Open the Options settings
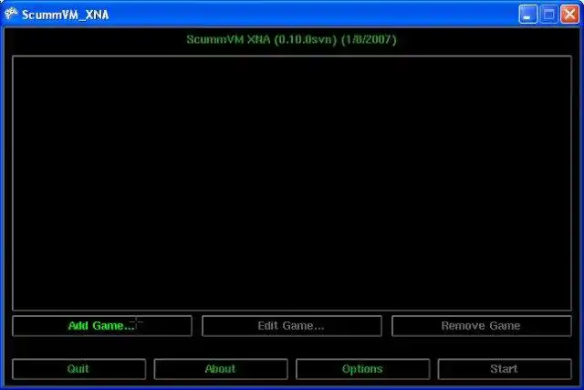The width and height of the screenshot is (584, 390). coord(363,369)
